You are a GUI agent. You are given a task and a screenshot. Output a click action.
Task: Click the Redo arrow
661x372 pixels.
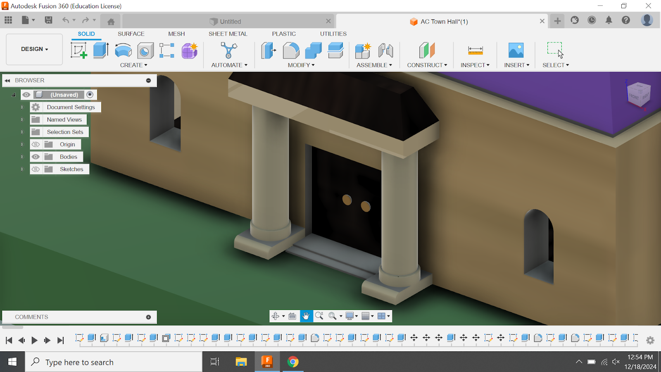point(86,20)
